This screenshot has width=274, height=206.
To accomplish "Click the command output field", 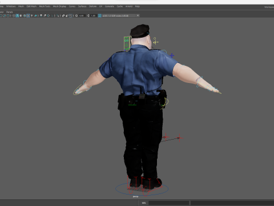I will pyautogui.click(x=232, y=203).
